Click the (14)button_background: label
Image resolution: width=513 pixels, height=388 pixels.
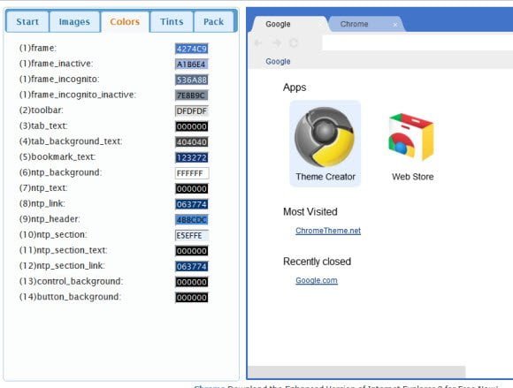point(70,297)
